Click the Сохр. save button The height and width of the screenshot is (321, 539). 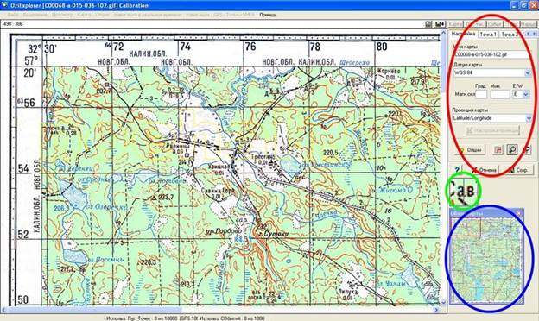click(x=517, y=170)
